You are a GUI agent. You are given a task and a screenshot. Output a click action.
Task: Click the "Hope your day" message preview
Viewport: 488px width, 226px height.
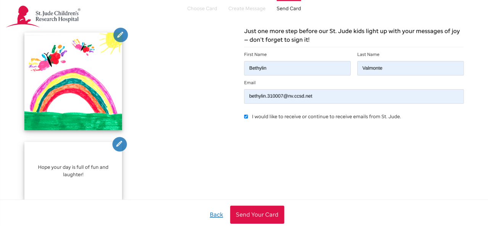point(73,171)
